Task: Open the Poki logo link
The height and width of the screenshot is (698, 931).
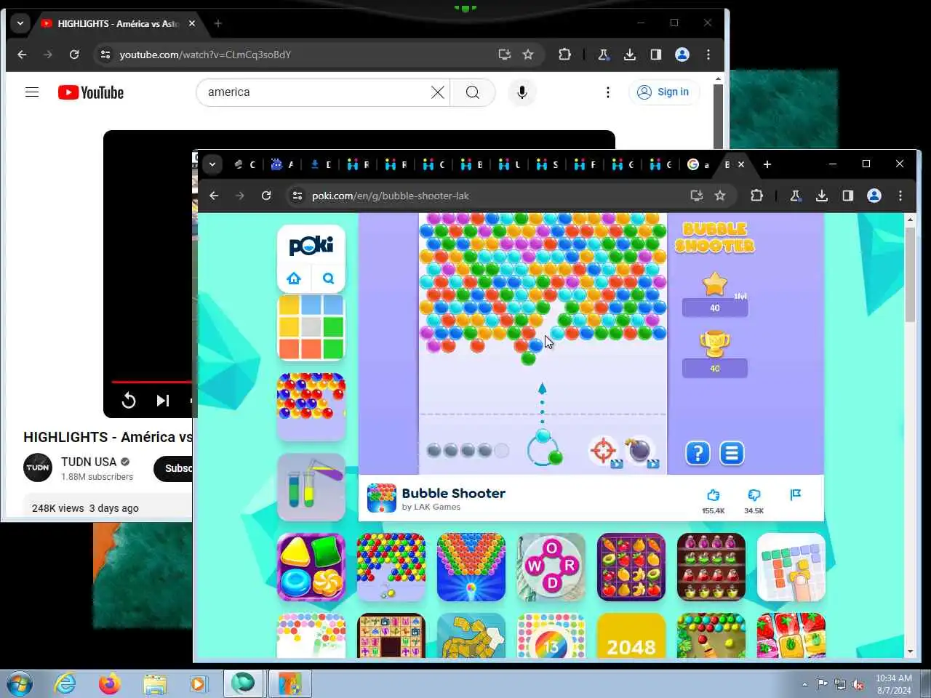Action: [x=311, y=245]
